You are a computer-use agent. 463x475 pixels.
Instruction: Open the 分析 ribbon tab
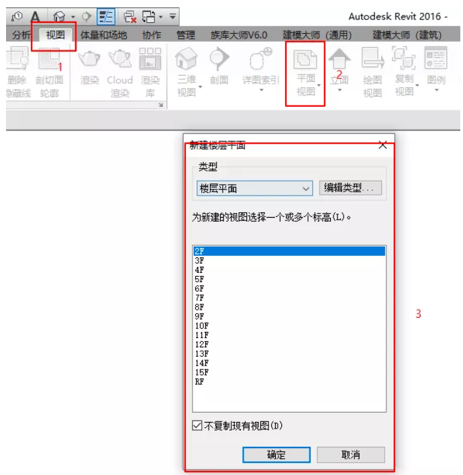pos(21,35)
